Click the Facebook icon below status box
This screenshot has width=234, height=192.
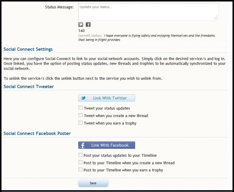pos(88,25)
